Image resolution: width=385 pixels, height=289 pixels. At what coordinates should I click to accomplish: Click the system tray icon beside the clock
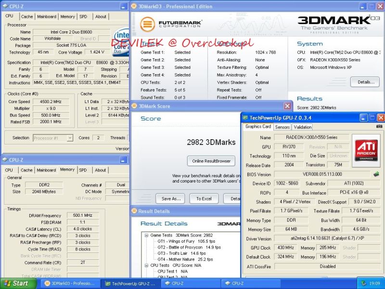pyautogui.click(x=364, y=283)
